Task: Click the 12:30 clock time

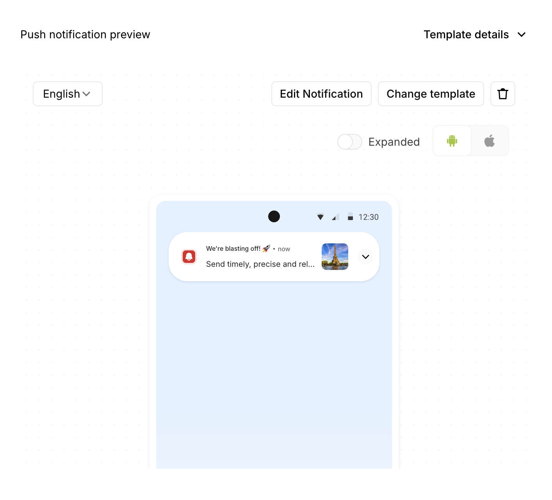Action: pyautogui.click(x=369, y=217)
